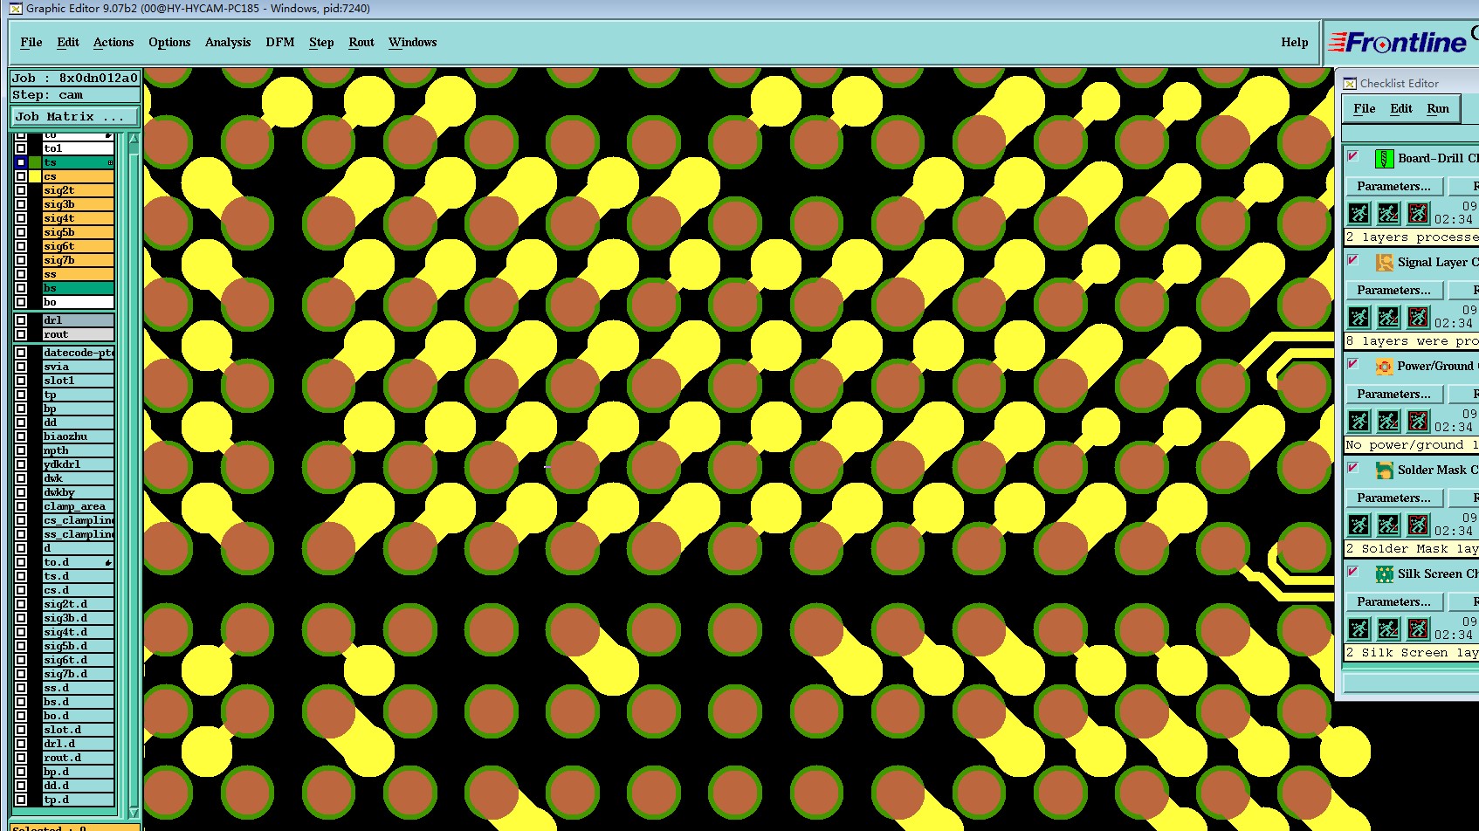Viewport: 1479px width, 831px height.
Task: Click the Job Matrix button
Action: coord(75,116)
